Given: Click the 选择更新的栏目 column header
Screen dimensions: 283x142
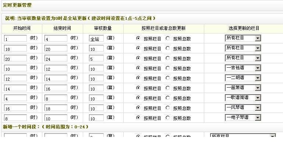Looking at the screenshot, I should (244, 28).
